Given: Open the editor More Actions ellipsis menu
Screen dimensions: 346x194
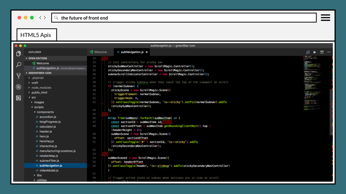Looking at the screenshot, I should [329, 52].
